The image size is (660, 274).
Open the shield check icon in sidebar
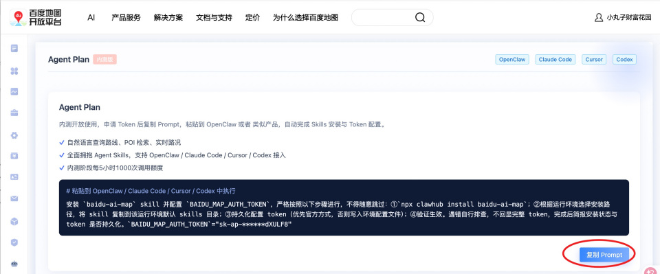[x=14, y=242]
